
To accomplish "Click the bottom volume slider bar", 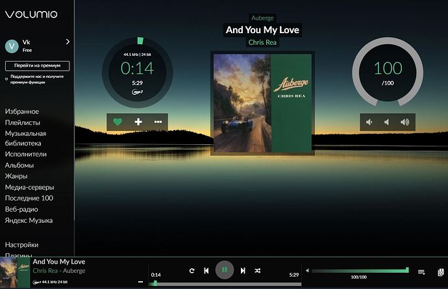I will [x=360, y=270].
